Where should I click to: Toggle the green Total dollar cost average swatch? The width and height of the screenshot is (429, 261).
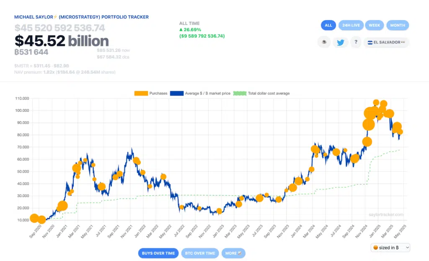[240, 93]
